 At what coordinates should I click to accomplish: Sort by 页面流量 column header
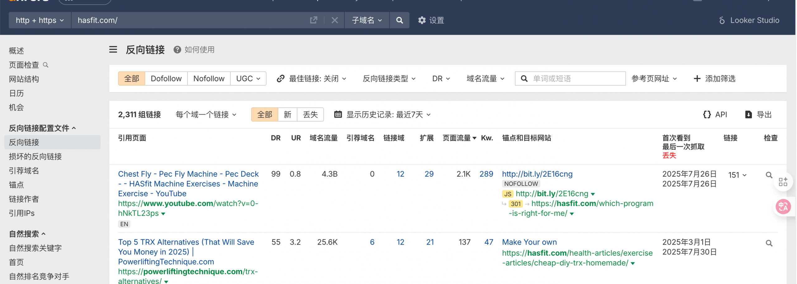point(460,138)
